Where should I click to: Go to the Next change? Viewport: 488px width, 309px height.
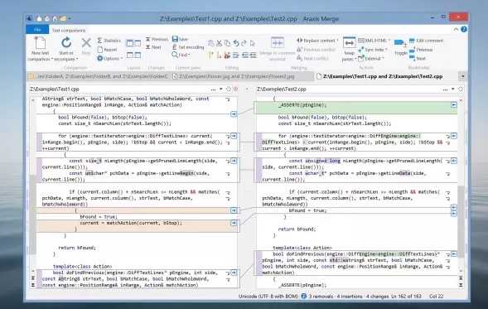(x=153, y=47)
